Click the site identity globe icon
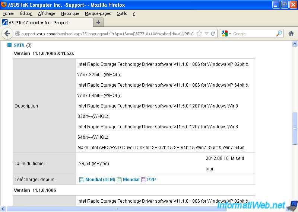 click(x=18, y=33)
